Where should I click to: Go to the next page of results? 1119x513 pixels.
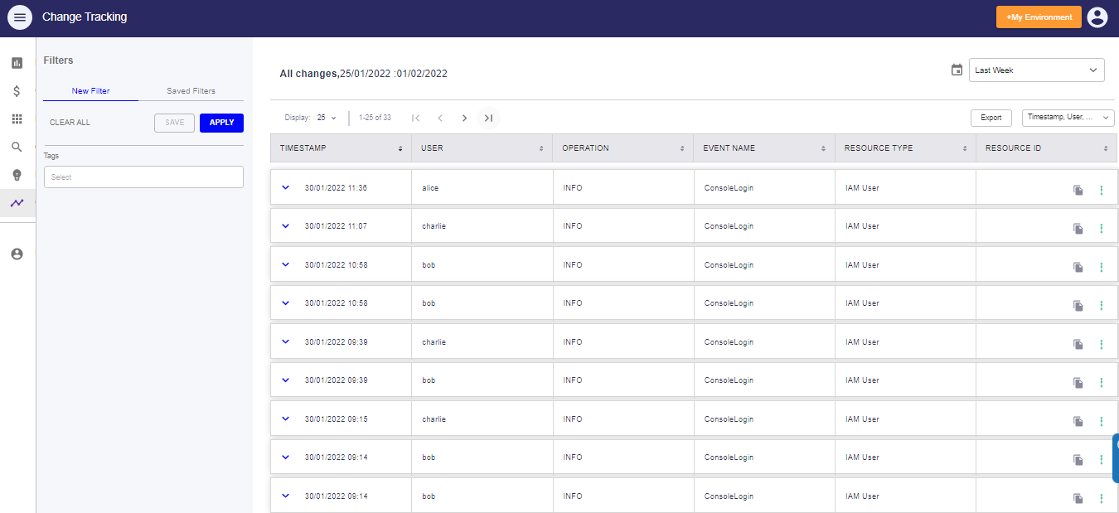click(x=464, y=118)
